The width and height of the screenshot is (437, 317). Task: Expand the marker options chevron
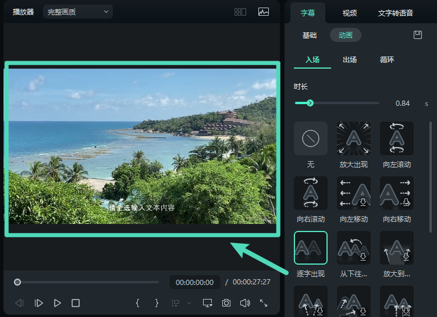189,303
